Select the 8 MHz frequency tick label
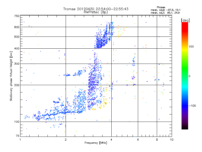The image size is (202, 152). tap(157, 140)
